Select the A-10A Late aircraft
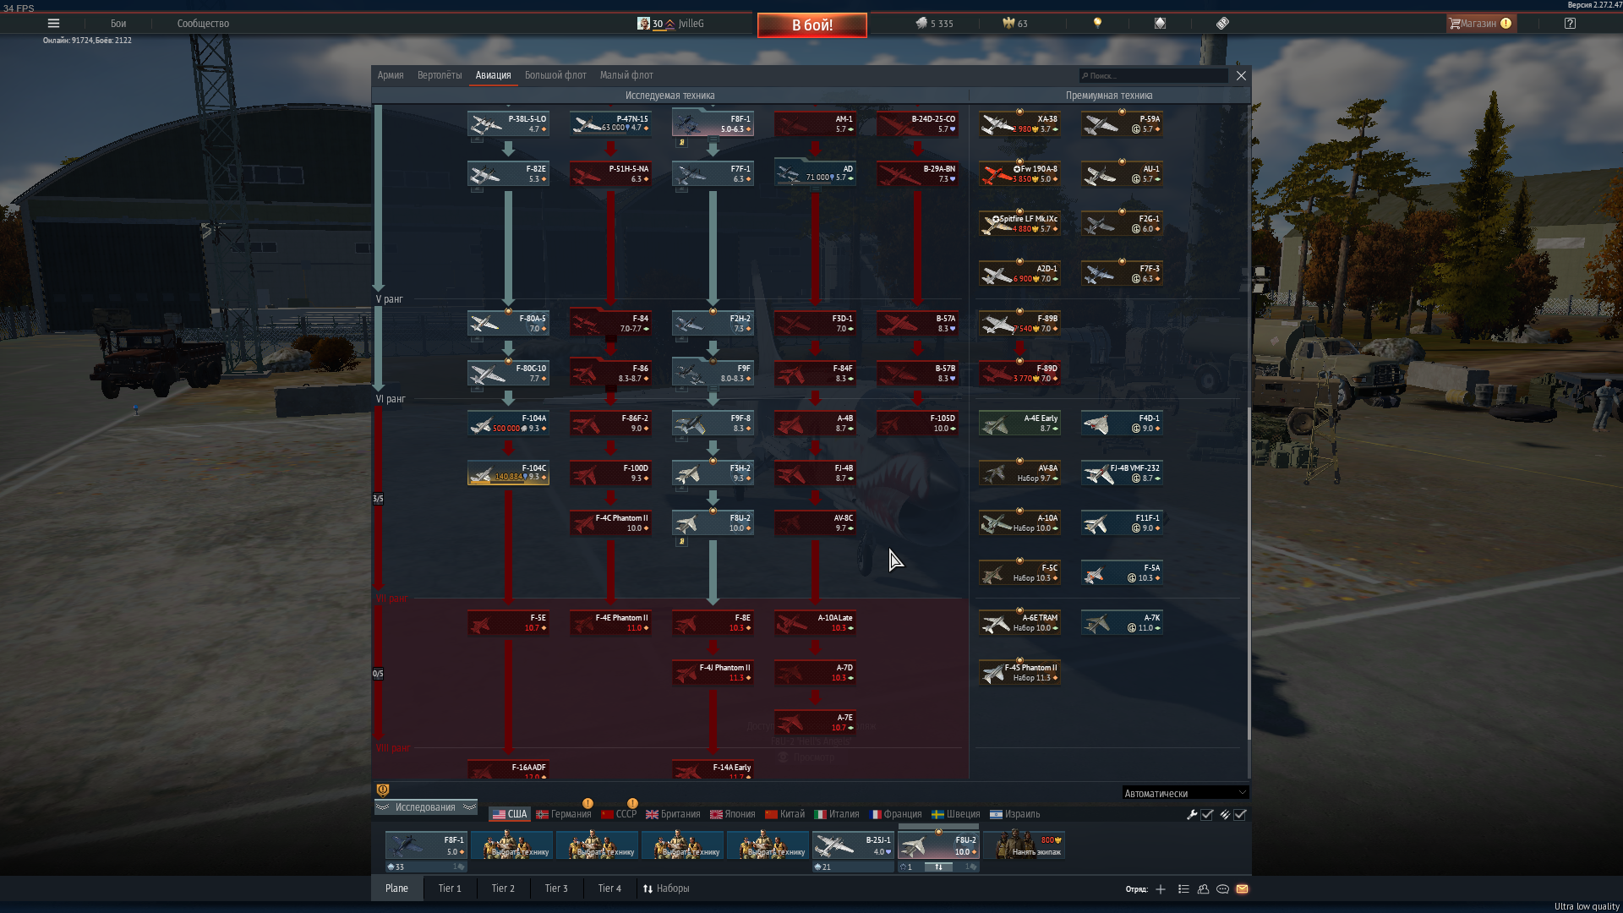 click(x=815, y=623)
